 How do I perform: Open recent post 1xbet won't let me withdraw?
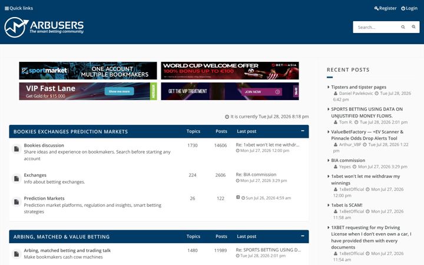[366, 180]
